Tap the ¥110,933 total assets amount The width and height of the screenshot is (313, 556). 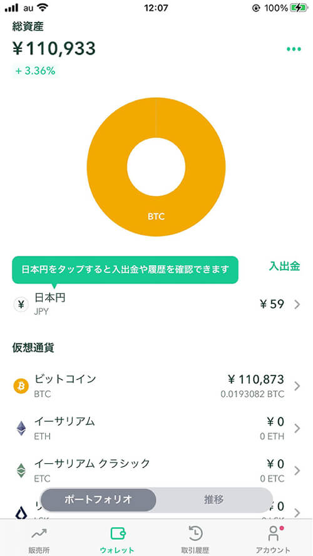click(54, 48)
